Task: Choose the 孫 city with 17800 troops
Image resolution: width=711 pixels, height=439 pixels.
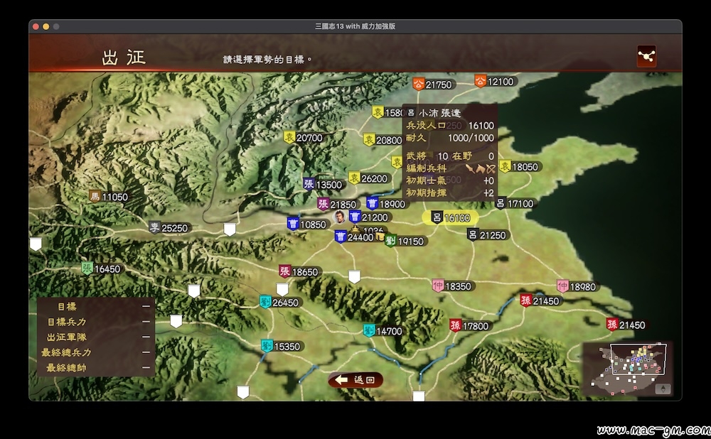Action: pyautogui.click(x=470, y=325)
